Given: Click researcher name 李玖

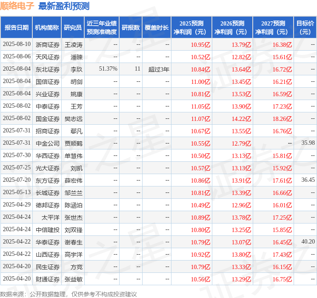Looking at the screenshot, I should [77, 69].
